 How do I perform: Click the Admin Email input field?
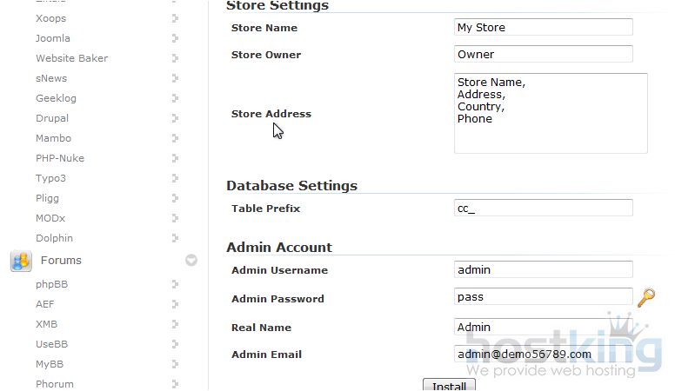[x=543, y=355]
